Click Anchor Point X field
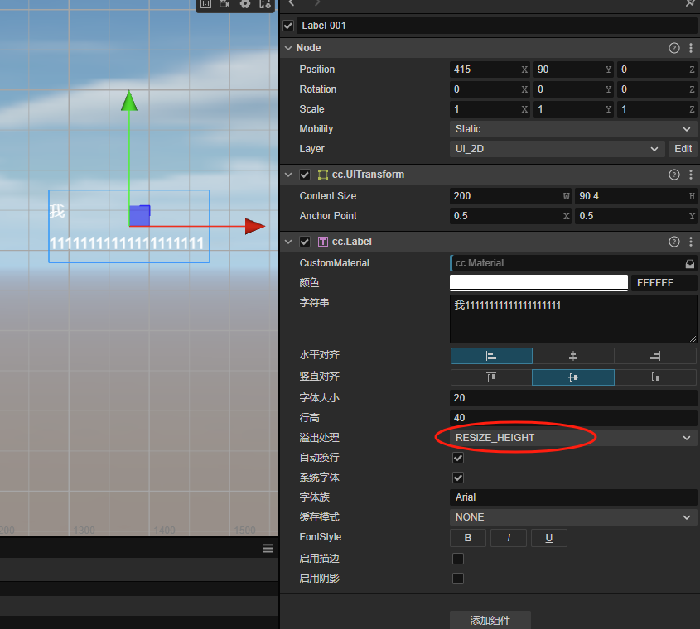Screen dimensions: 700x629 pos(511,216)
